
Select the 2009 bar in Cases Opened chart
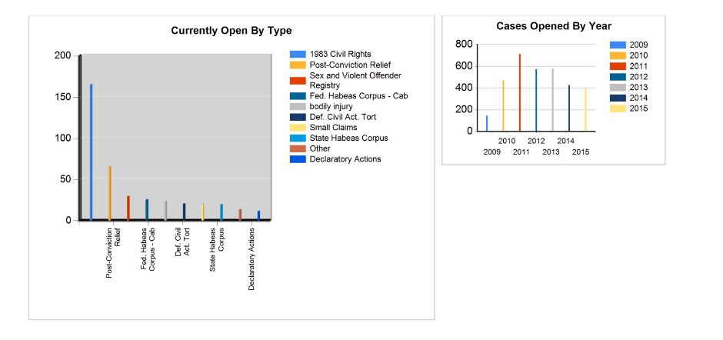[x=487, y=123]
